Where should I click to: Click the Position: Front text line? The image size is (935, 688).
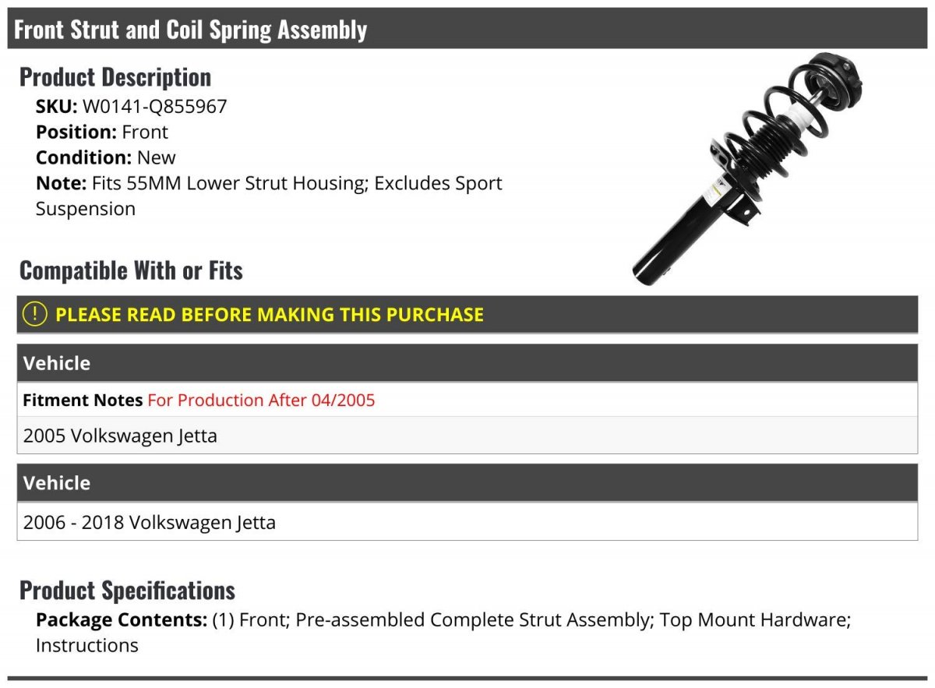(102, 132)
